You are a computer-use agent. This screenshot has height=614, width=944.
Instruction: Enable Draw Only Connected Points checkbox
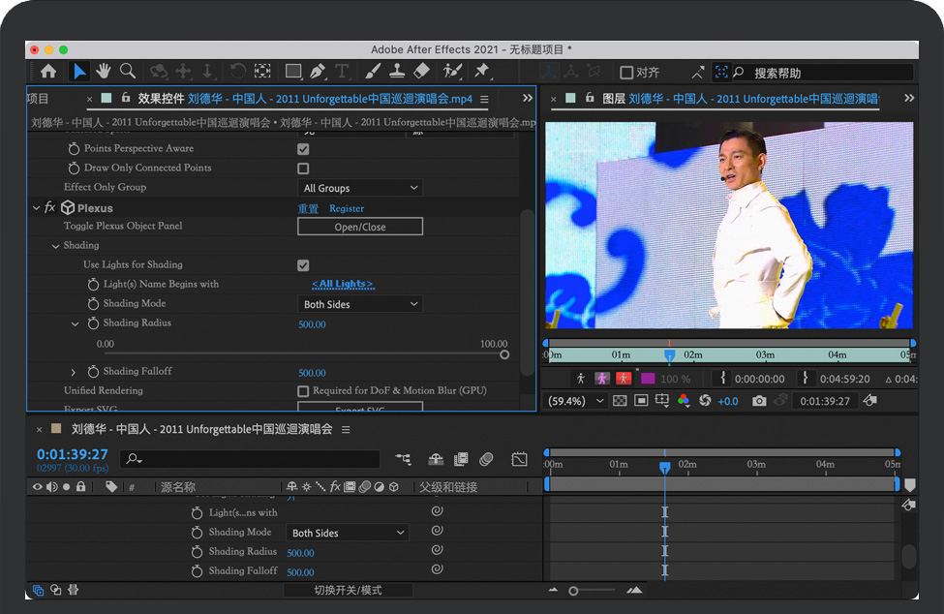coord(303,169)
